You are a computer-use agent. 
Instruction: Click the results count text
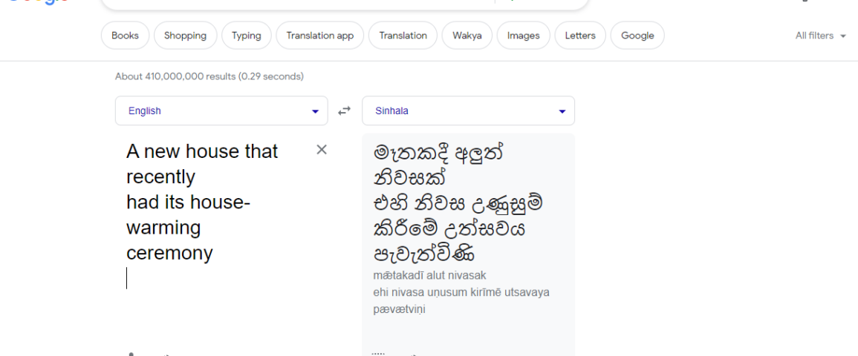209,76
